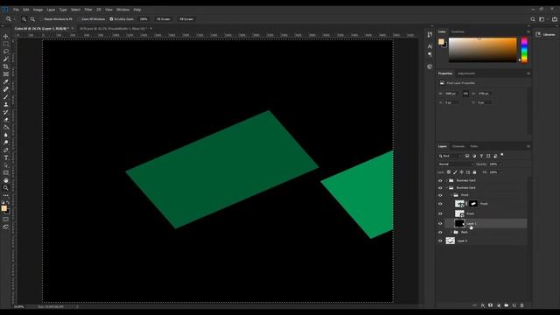Select the Healing Brush tool

(6, 89)
